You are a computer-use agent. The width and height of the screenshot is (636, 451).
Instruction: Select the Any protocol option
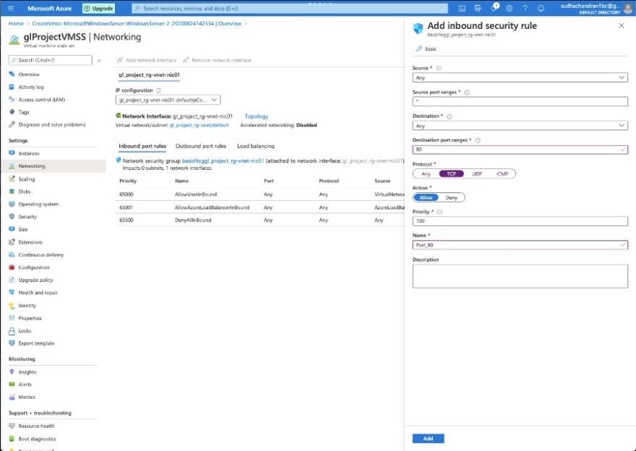426,174
